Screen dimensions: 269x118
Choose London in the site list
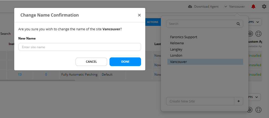coord(176,56)
